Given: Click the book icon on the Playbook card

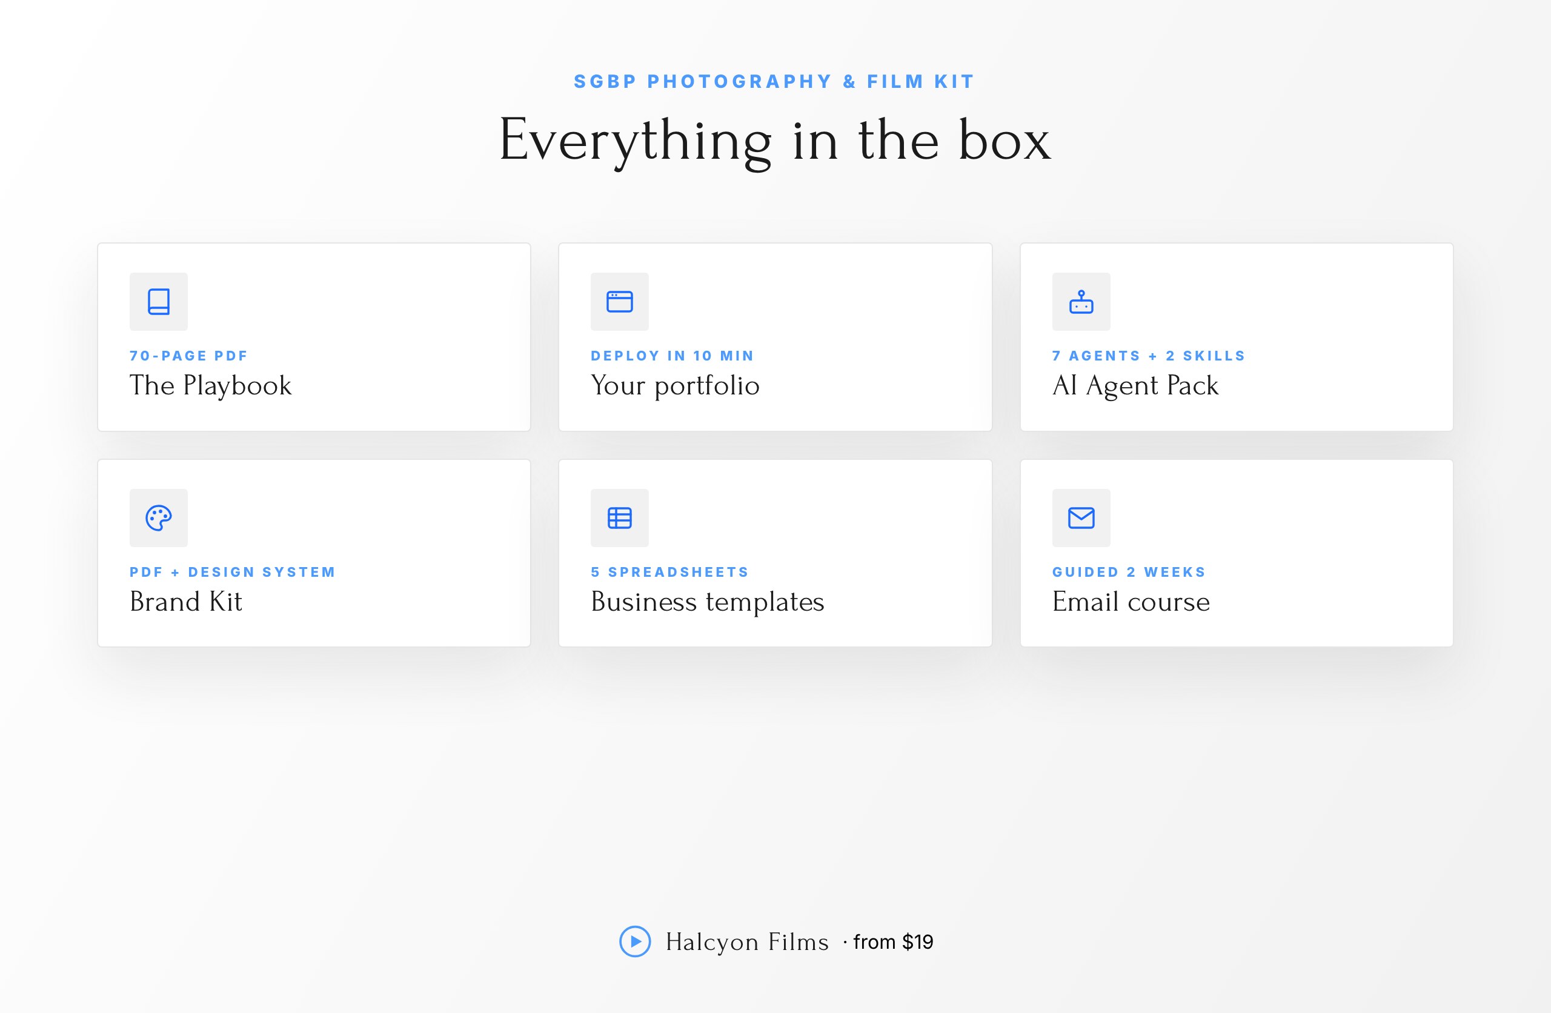Looking at the screenshot, I should click(x=158, y=302).
